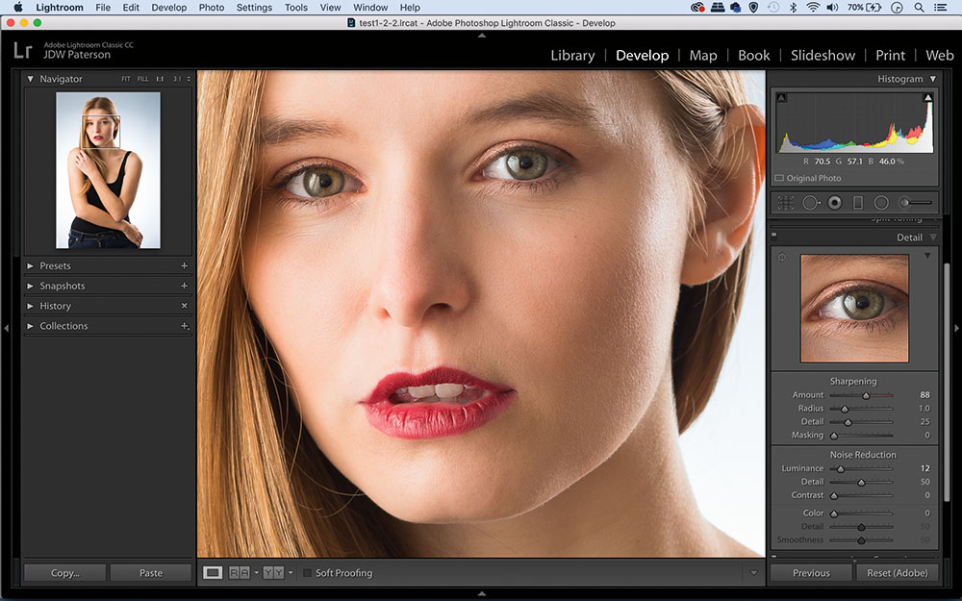Click the Navigator preview thumbnail

(x=108, y=170)
